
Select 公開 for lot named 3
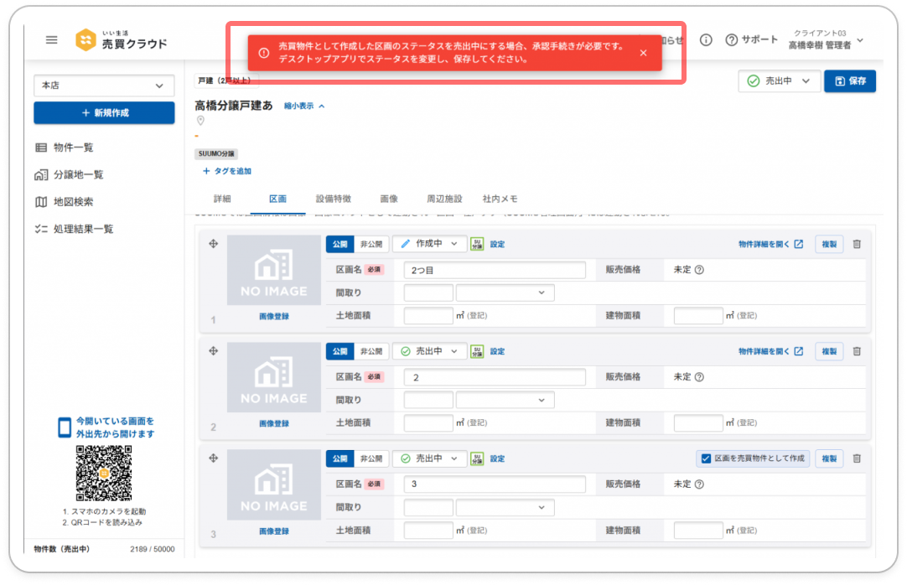[x=340, y=458]
